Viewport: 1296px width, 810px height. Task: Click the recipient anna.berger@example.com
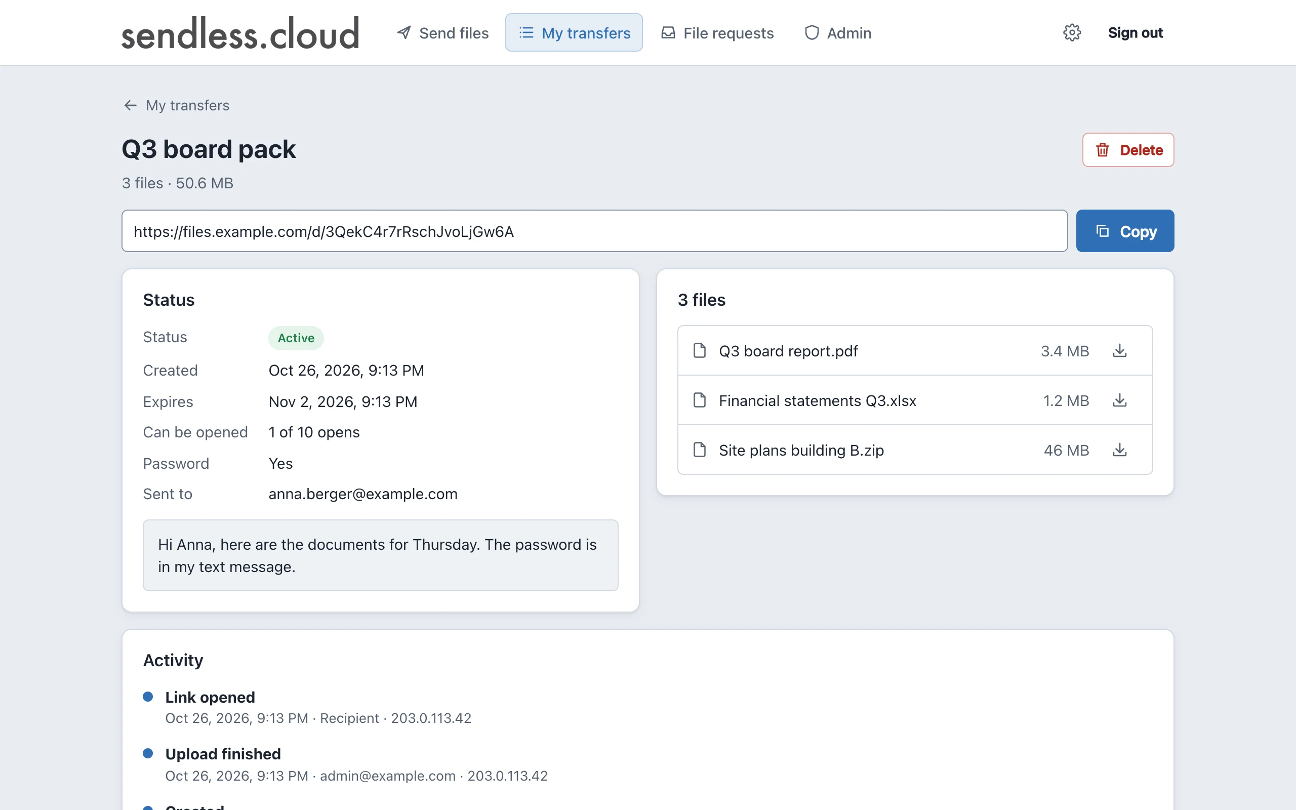click(363, 494)
